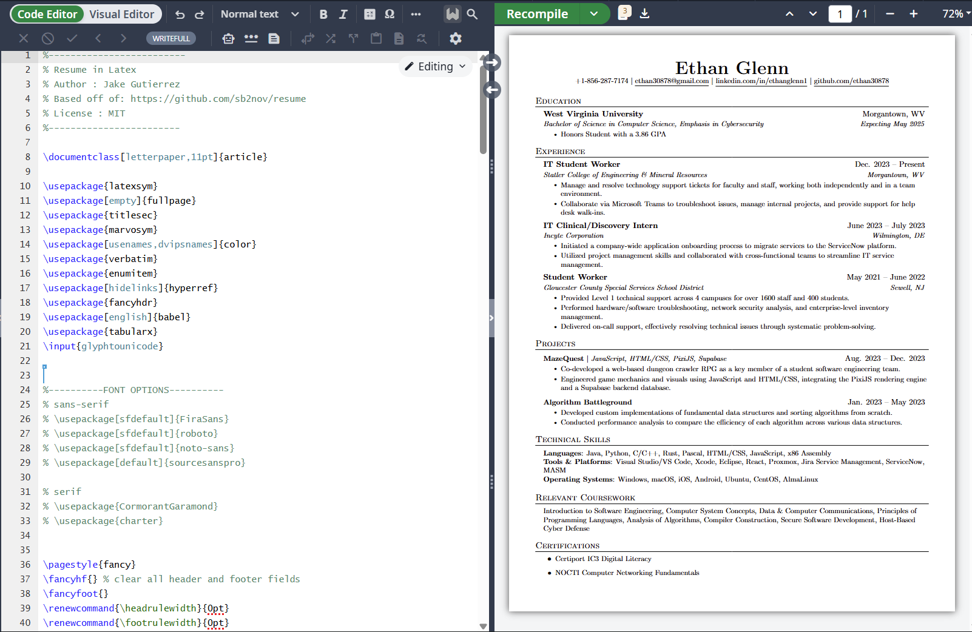Click the insert table icon in the toolbar

pos(370,14)
